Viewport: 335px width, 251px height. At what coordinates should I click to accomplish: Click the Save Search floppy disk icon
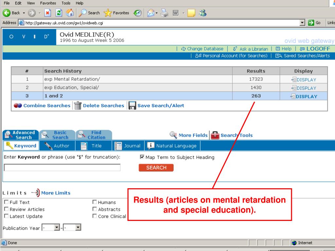click(132, 106)
